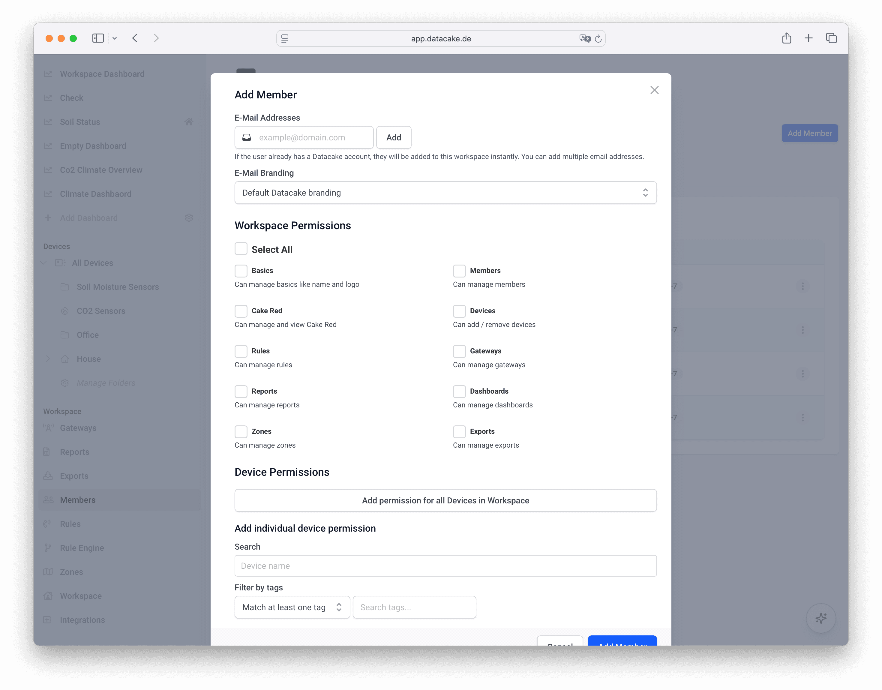Click the Safari sidebar toggle icon
This screenshot has width=882, height=690.
98,38
